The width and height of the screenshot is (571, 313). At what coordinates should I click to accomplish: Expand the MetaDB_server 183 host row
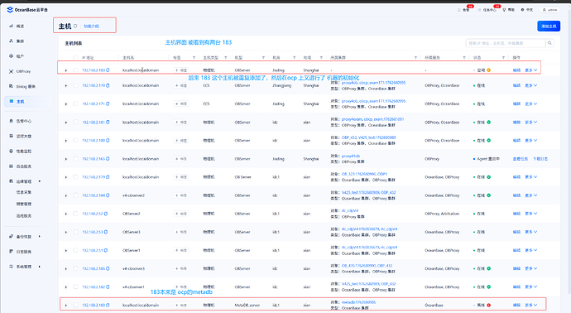(66, 306)
